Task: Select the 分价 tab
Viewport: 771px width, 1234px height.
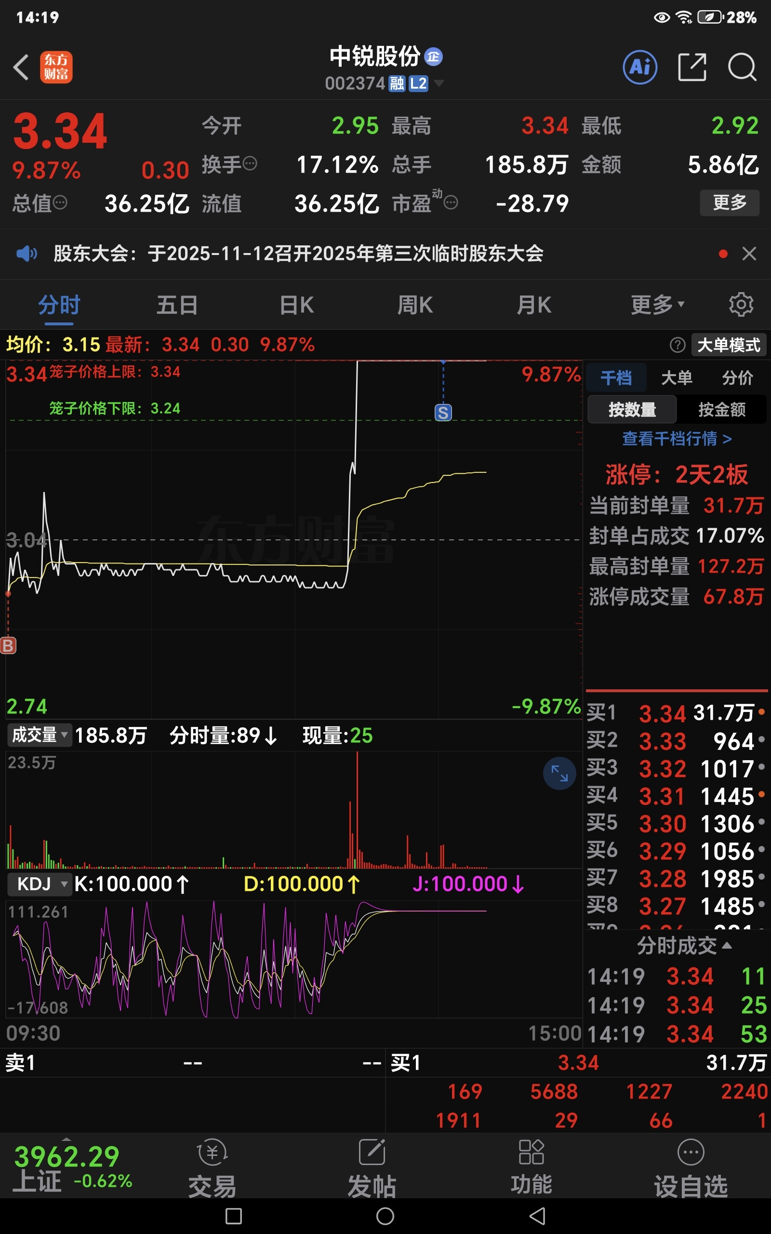Action: coord(737,378)
